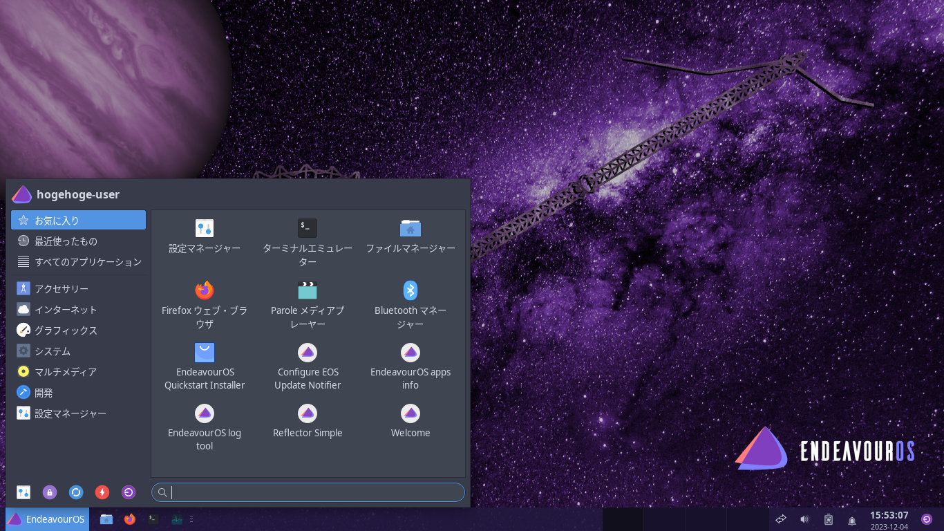Open 設定マネージャー in the category sidebar
Screen dimensions: 944x531
[x=78, y=413]
